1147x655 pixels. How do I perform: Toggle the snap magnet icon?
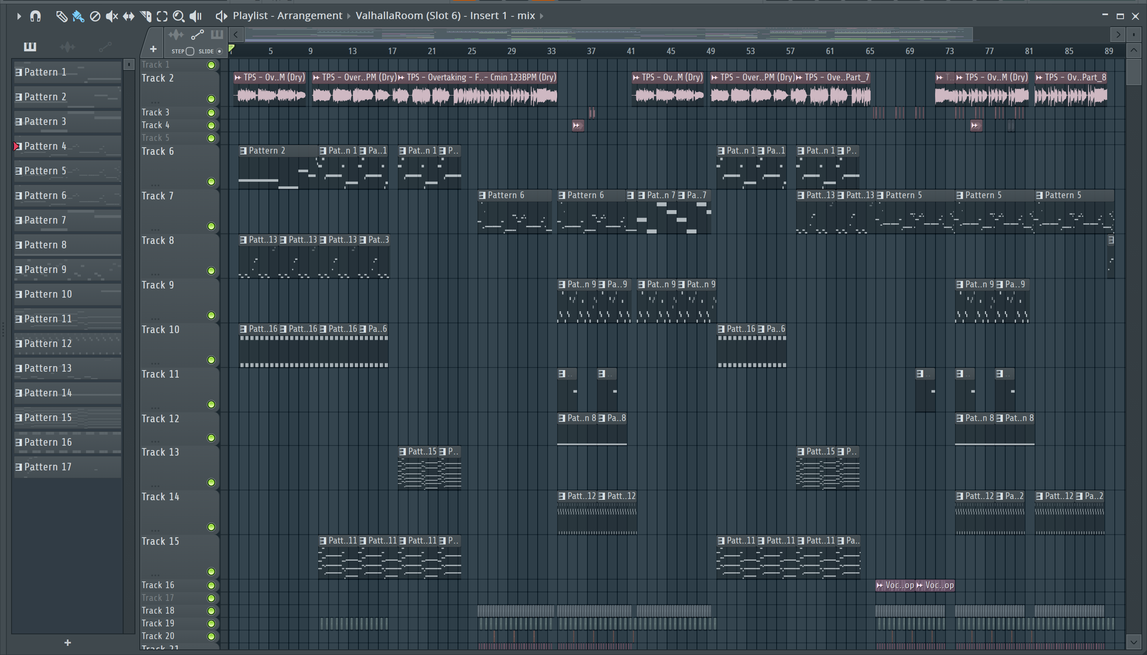point(35,16)
